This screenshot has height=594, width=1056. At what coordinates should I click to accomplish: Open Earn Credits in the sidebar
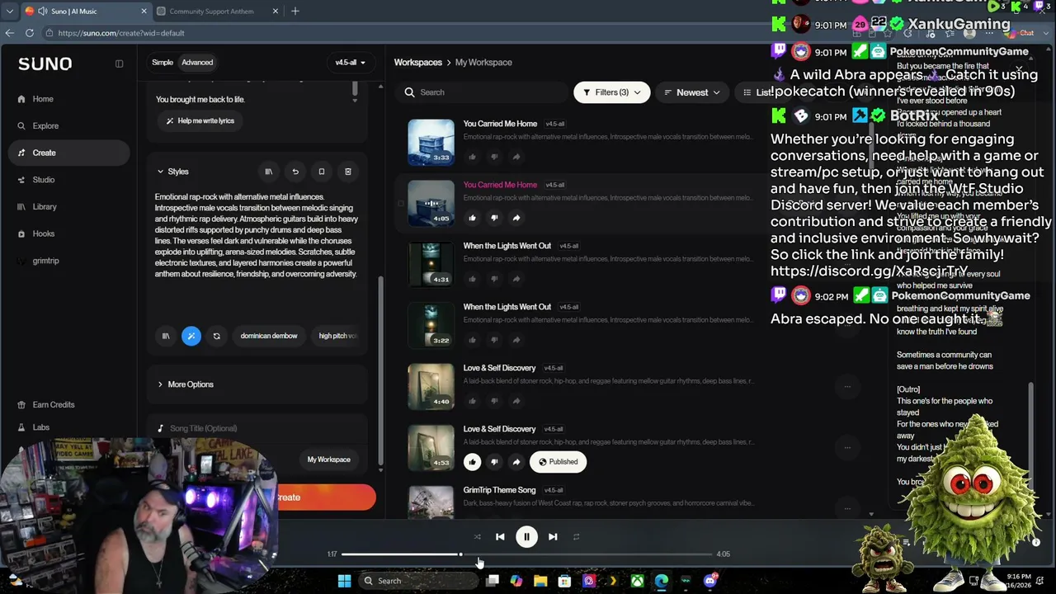[54, 405]
